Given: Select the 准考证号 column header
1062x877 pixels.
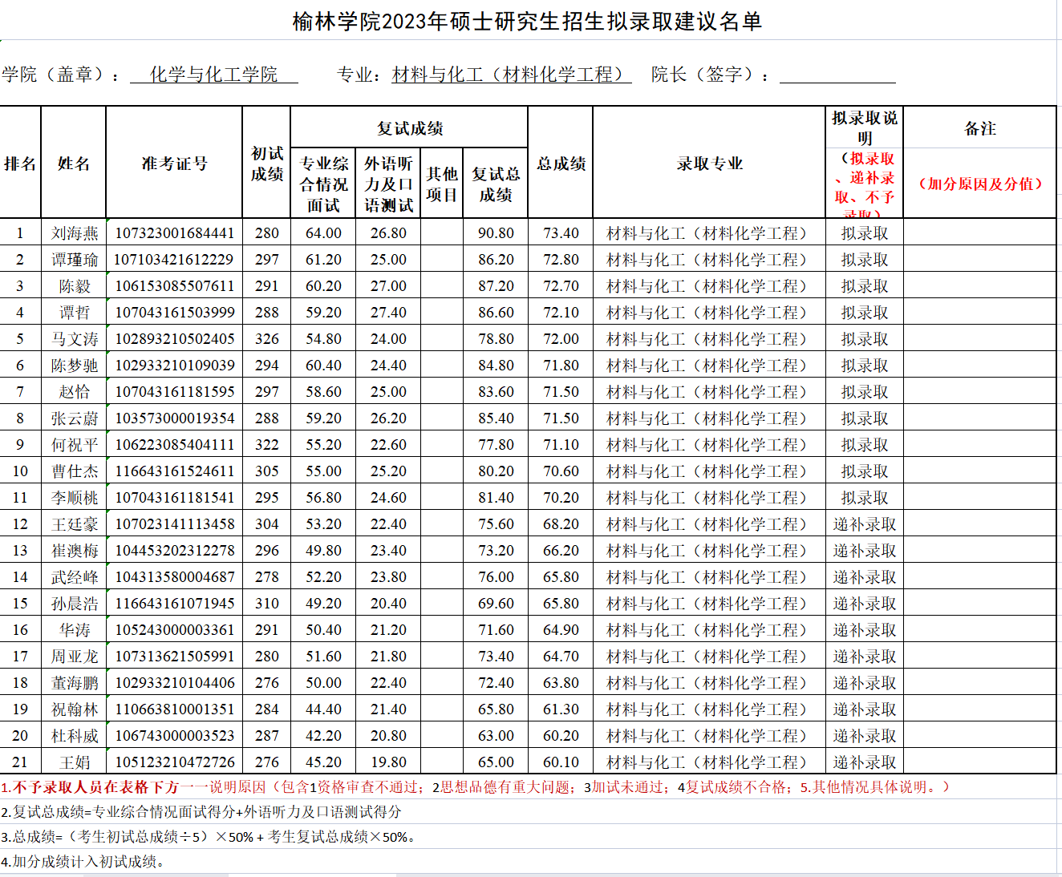Looking at the screenshot, I should click(174, 164).
